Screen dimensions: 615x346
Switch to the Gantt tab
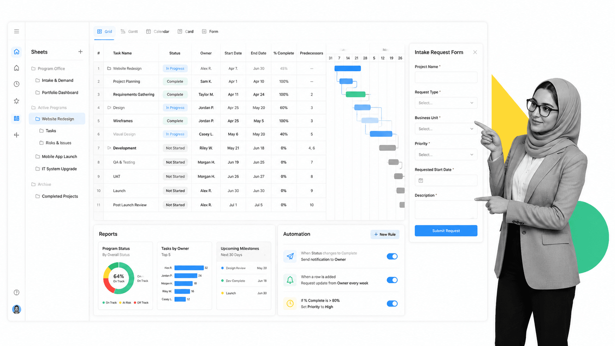(x=129, y=32)
